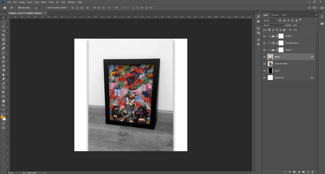Screen dimensions: 325x174
Task: Open the Layers panel flyout menu
Action: (316, 15)
